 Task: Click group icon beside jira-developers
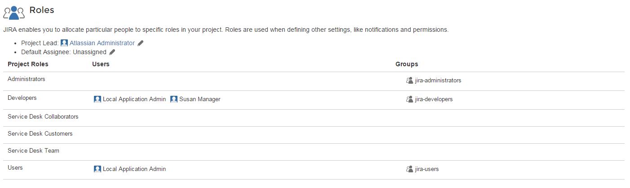(x=409, y=99)
